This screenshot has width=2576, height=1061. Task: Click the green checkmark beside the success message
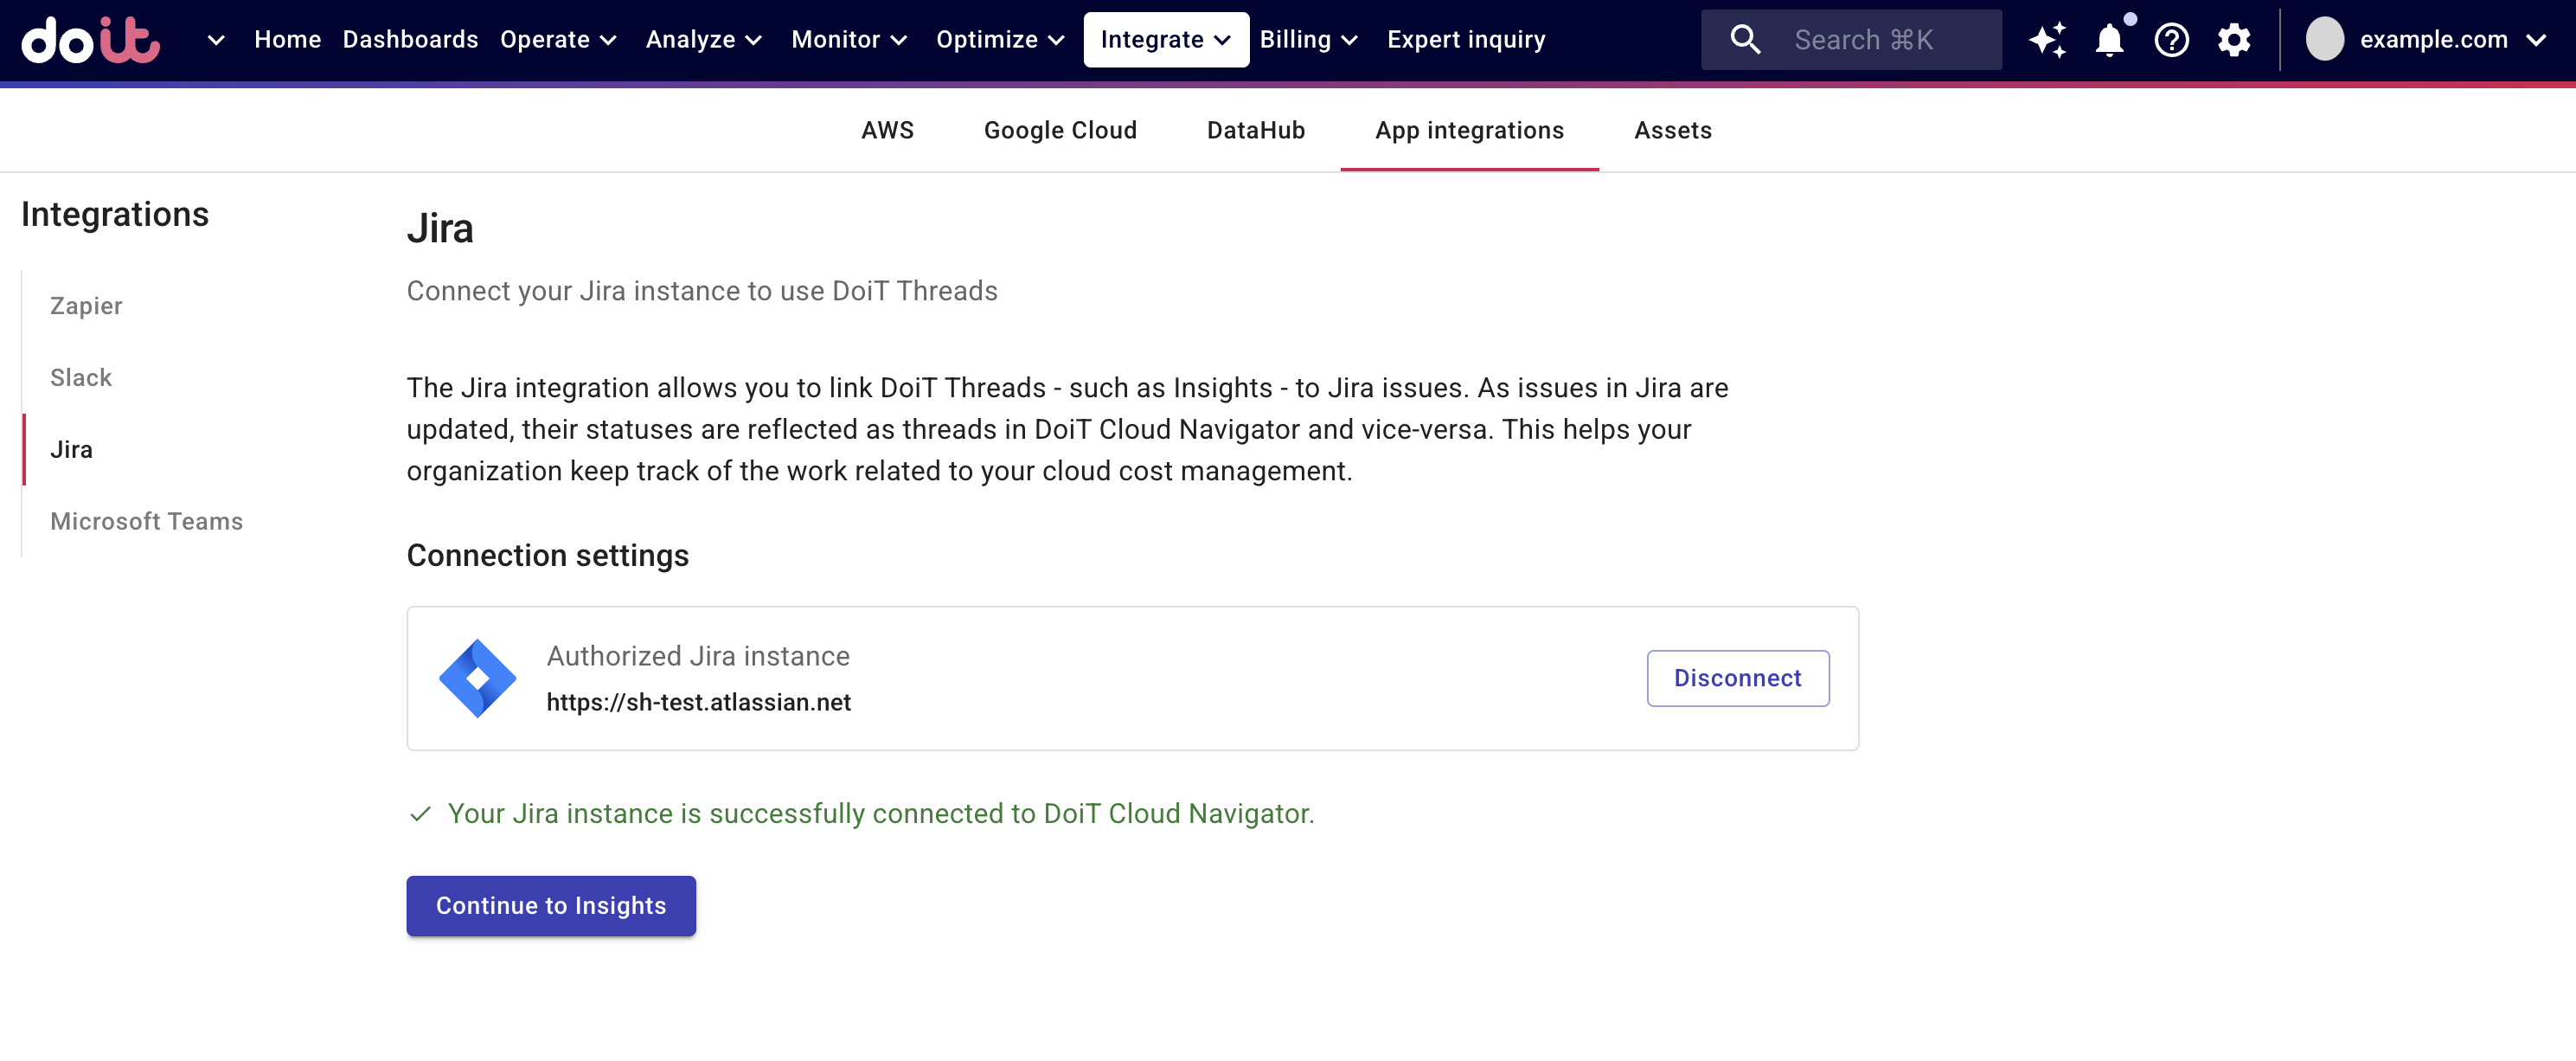click(x=421, y=814)
